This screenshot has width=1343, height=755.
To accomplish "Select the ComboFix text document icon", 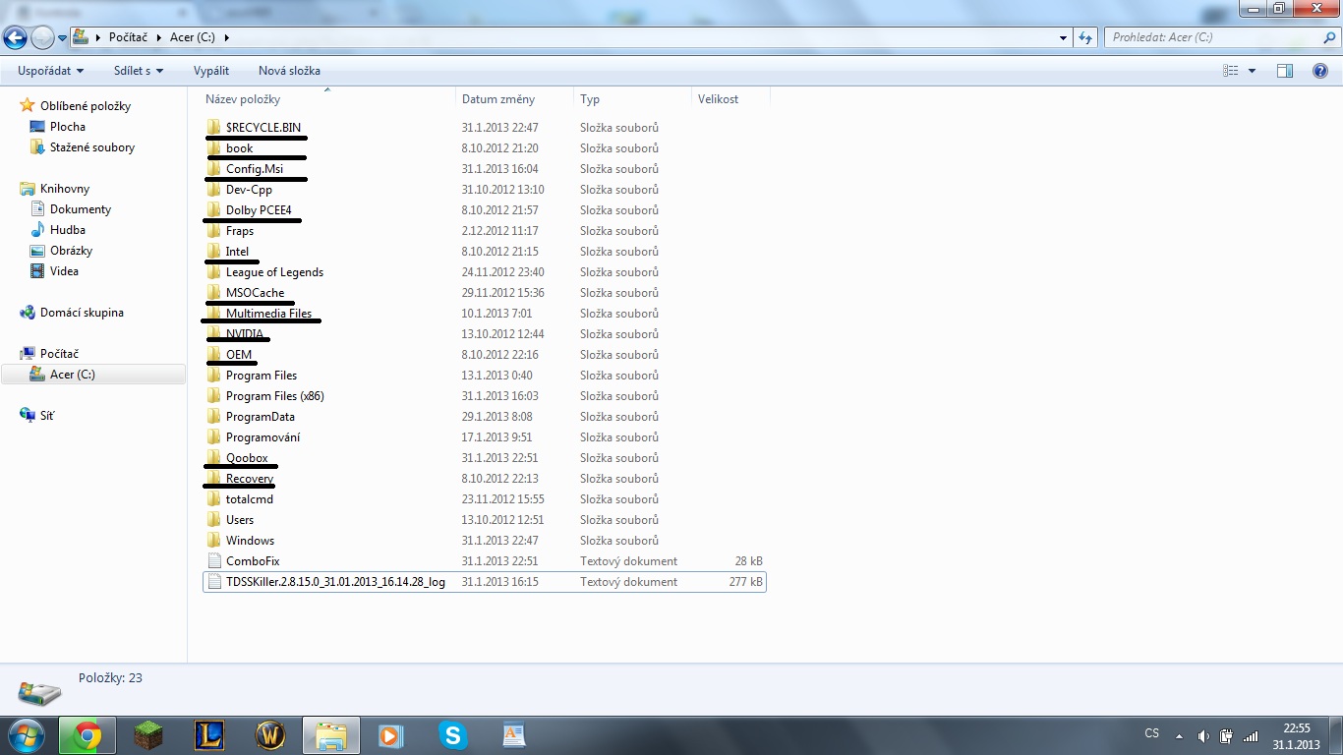I will 214,561.
